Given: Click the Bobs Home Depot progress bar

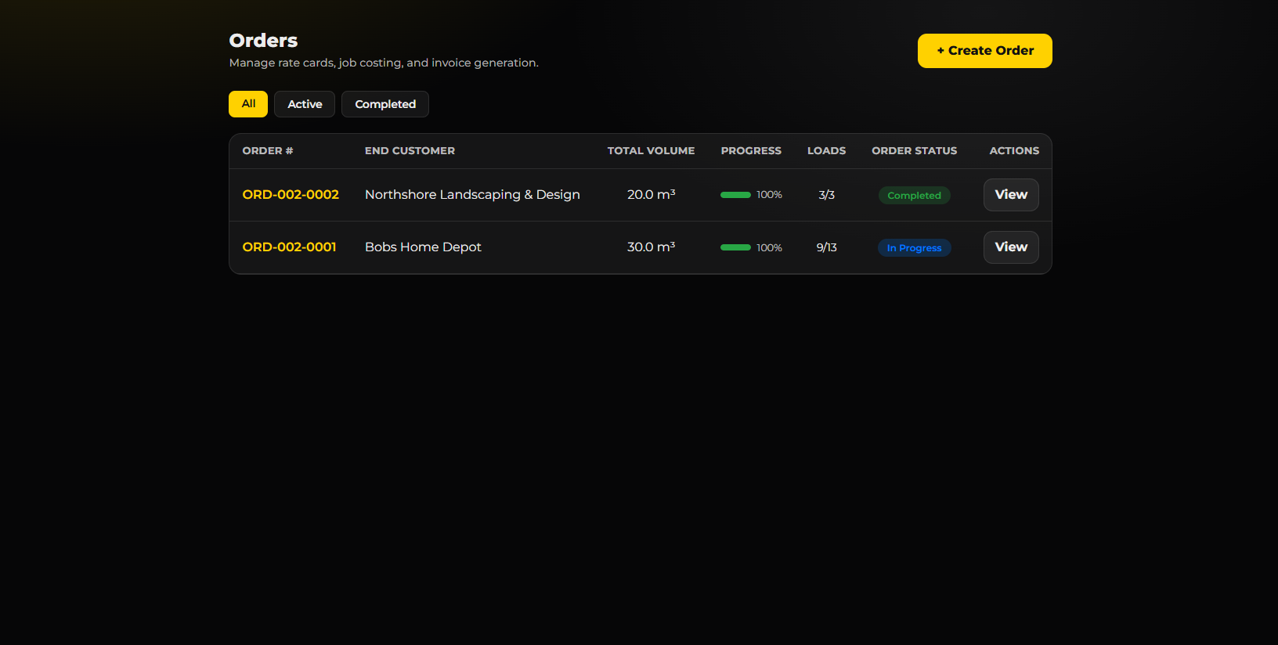Looking at the screenshot, I should pos(735,247).
